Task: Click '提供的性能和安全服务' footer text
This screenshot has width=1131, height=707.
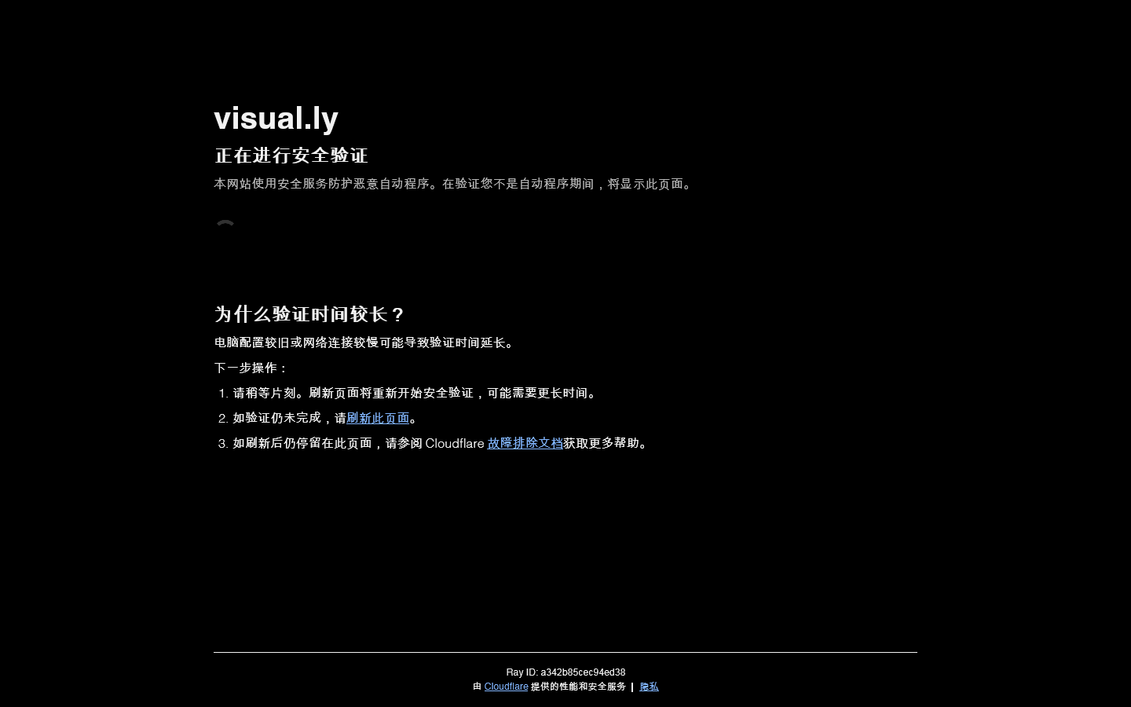Action: pyautogui.click(x=578, y=687)
